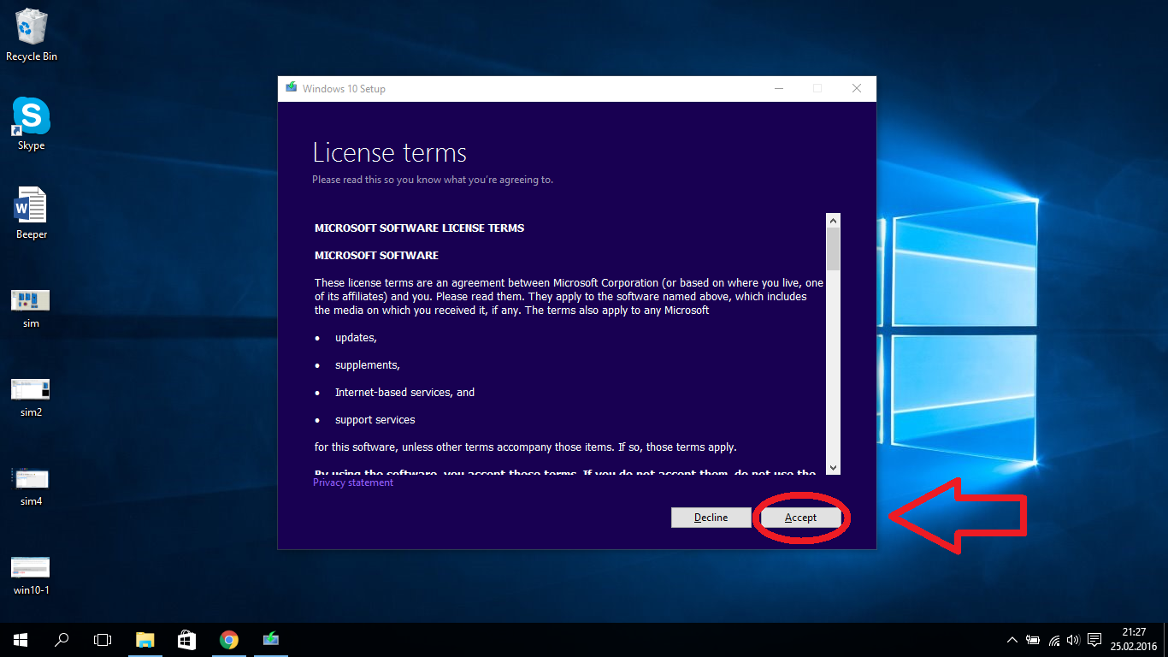Select the sim2 image file on desktop
This screenshot has height=657, width=1168.
tap(31, 397)
